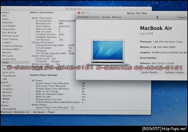Close the About This Mac window
Image resolution: width=188 pixels, height=132 pixels.
(79, 13)
